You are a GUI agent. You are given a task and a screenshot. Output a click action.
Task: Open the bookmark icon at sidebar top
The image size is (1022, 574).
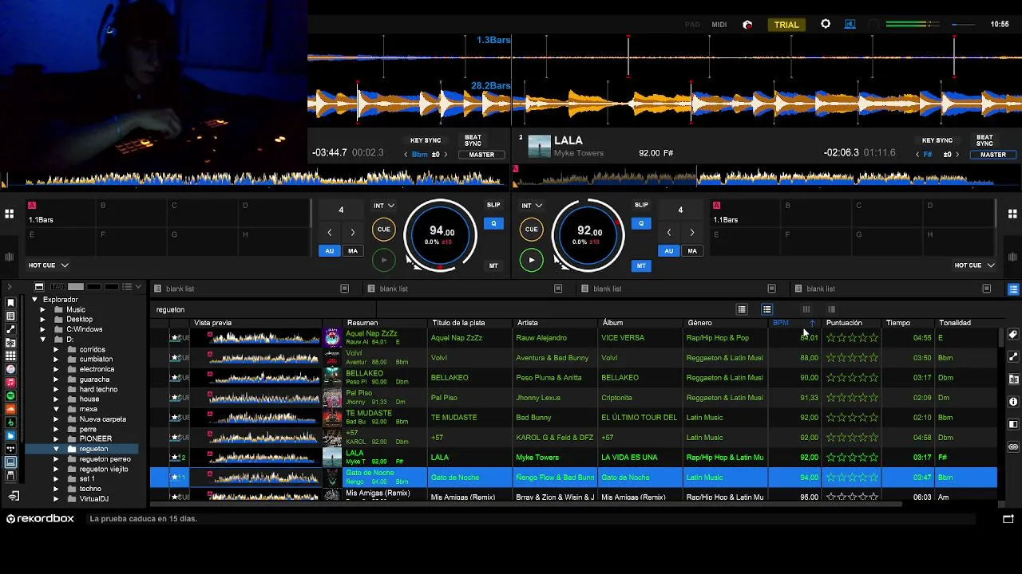(10, 303)
